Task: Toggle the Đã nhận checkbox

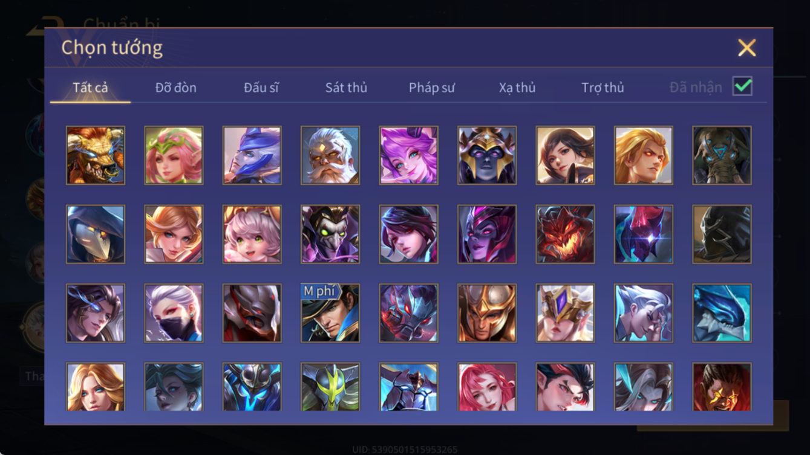Action: pyautogui.click(x=742, y=86)
